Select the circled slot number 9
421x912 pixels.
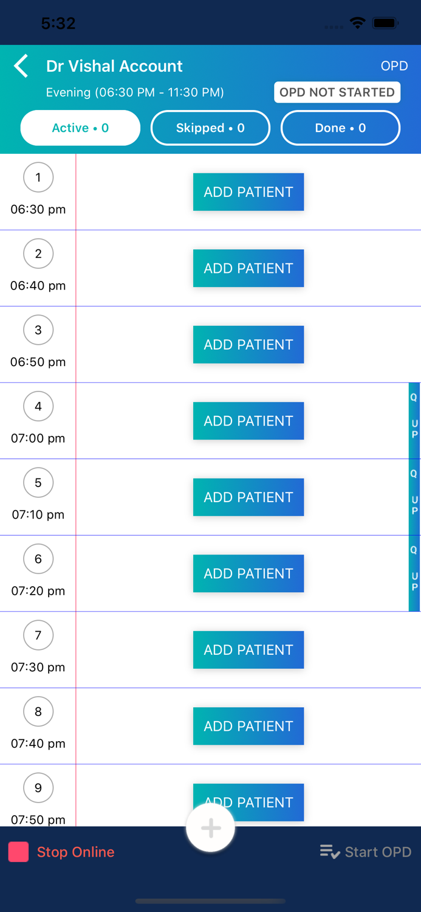pyautogui.click(x=38, y=787)
